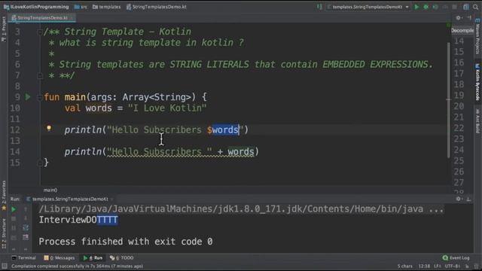This screenshot has height=271, width=482.
Task: Rerun program with green arrow in Run panel
Action: click(14, 209)
